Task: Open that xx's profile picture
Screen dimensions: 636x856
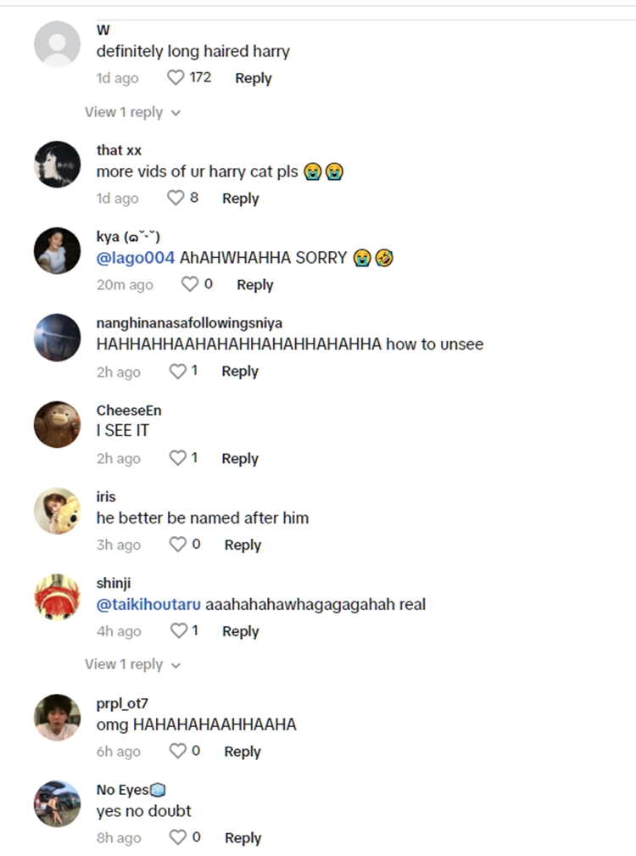Action: click(x=57, y=164)
